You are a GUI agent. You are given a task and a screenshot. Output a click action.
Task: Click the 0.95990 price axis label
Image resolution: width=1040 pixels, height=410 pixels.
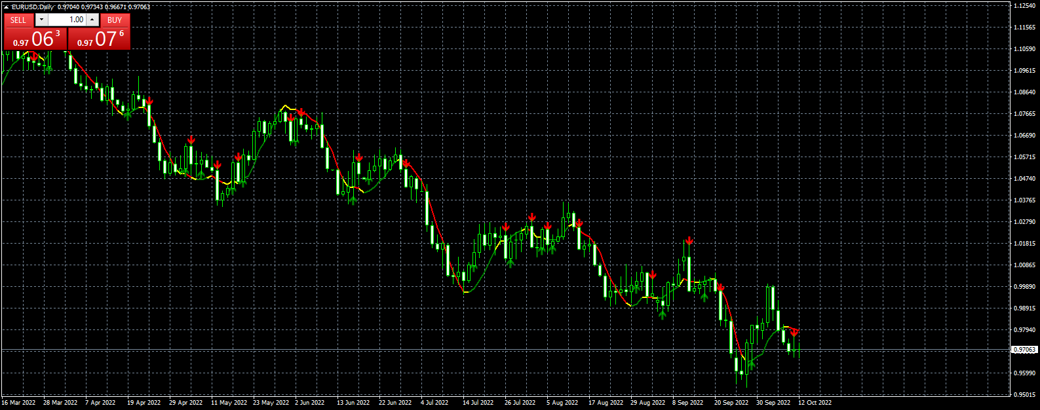click(x=1024, y=373)
